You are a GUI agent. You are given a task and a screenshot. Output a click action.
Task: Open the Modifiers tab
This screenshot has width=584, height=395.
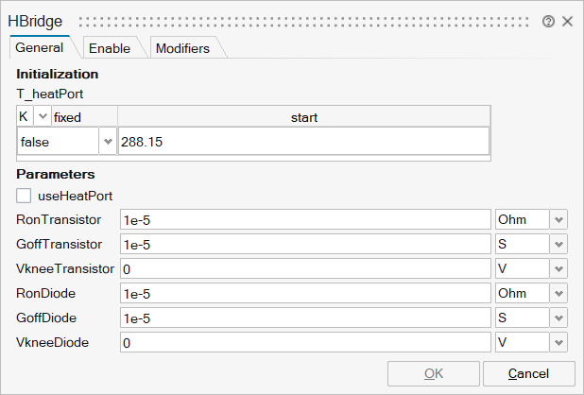coord(182,48)
